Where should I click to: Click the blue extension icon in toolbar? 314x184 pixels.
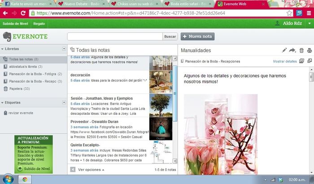click(299, 13)
